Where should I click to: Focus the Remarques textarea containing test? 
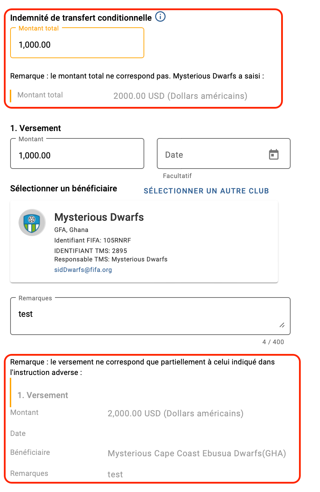coord(150,316)
